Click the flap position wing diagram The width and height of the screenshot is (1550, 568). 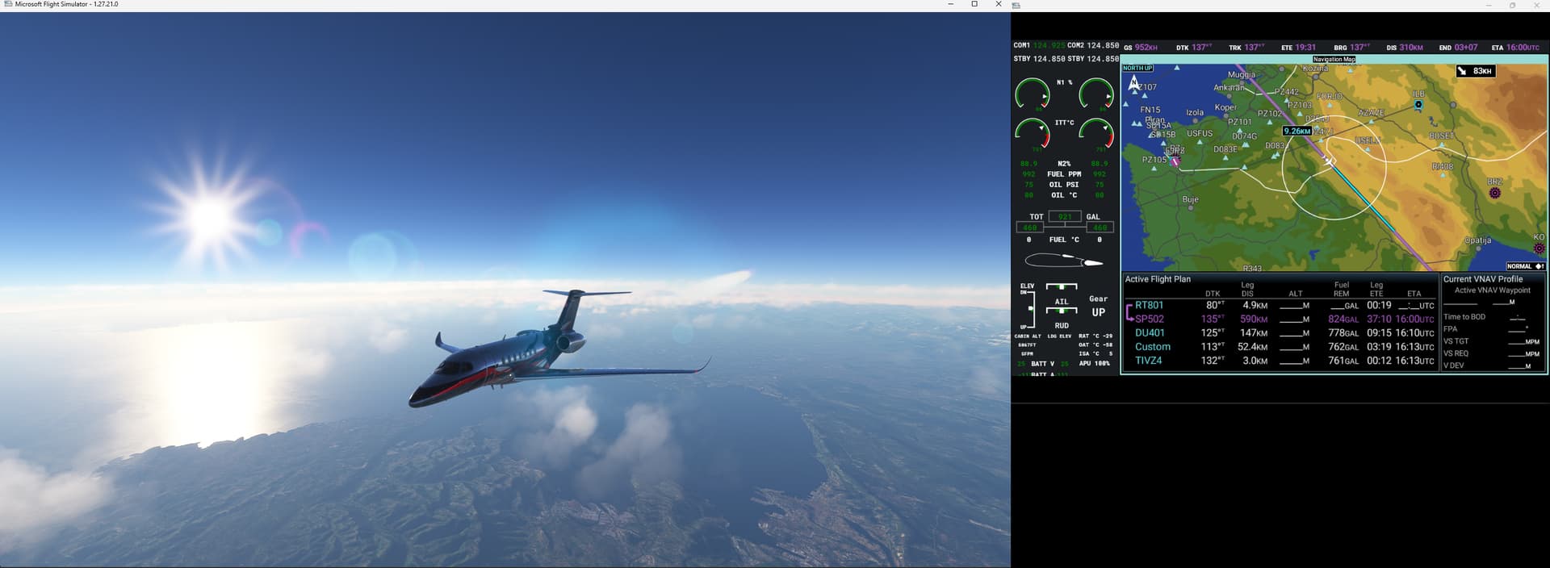[1063, 261]
